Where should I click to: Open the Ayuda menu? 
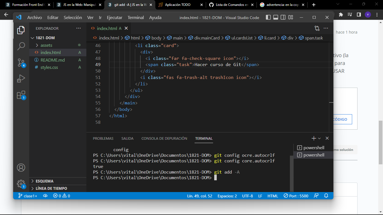coord(155,17)
